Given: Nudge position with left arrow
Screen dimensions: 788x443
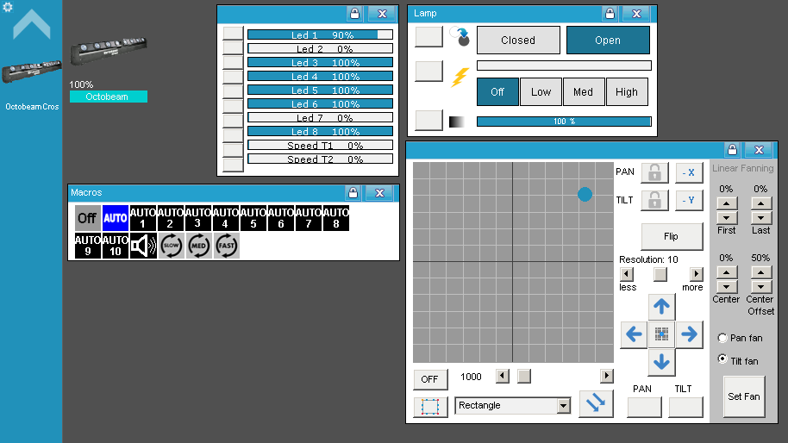Looking at the screenshot, I should 634,334.
